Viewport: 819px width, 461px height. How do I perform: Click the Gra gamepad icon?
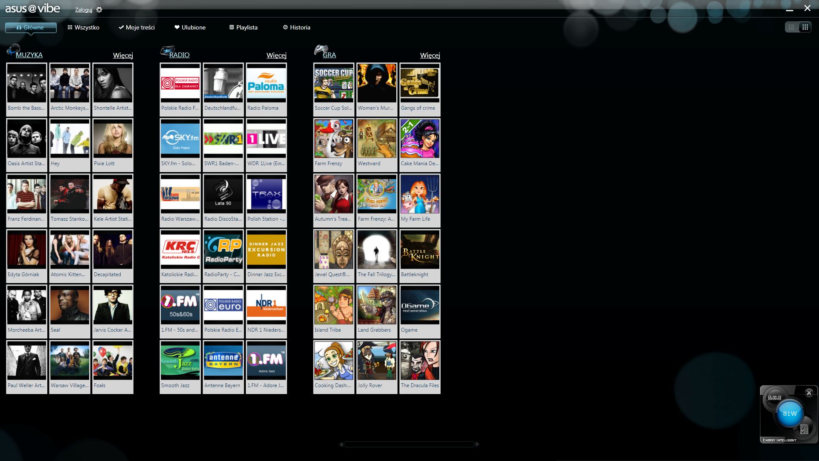321,50
